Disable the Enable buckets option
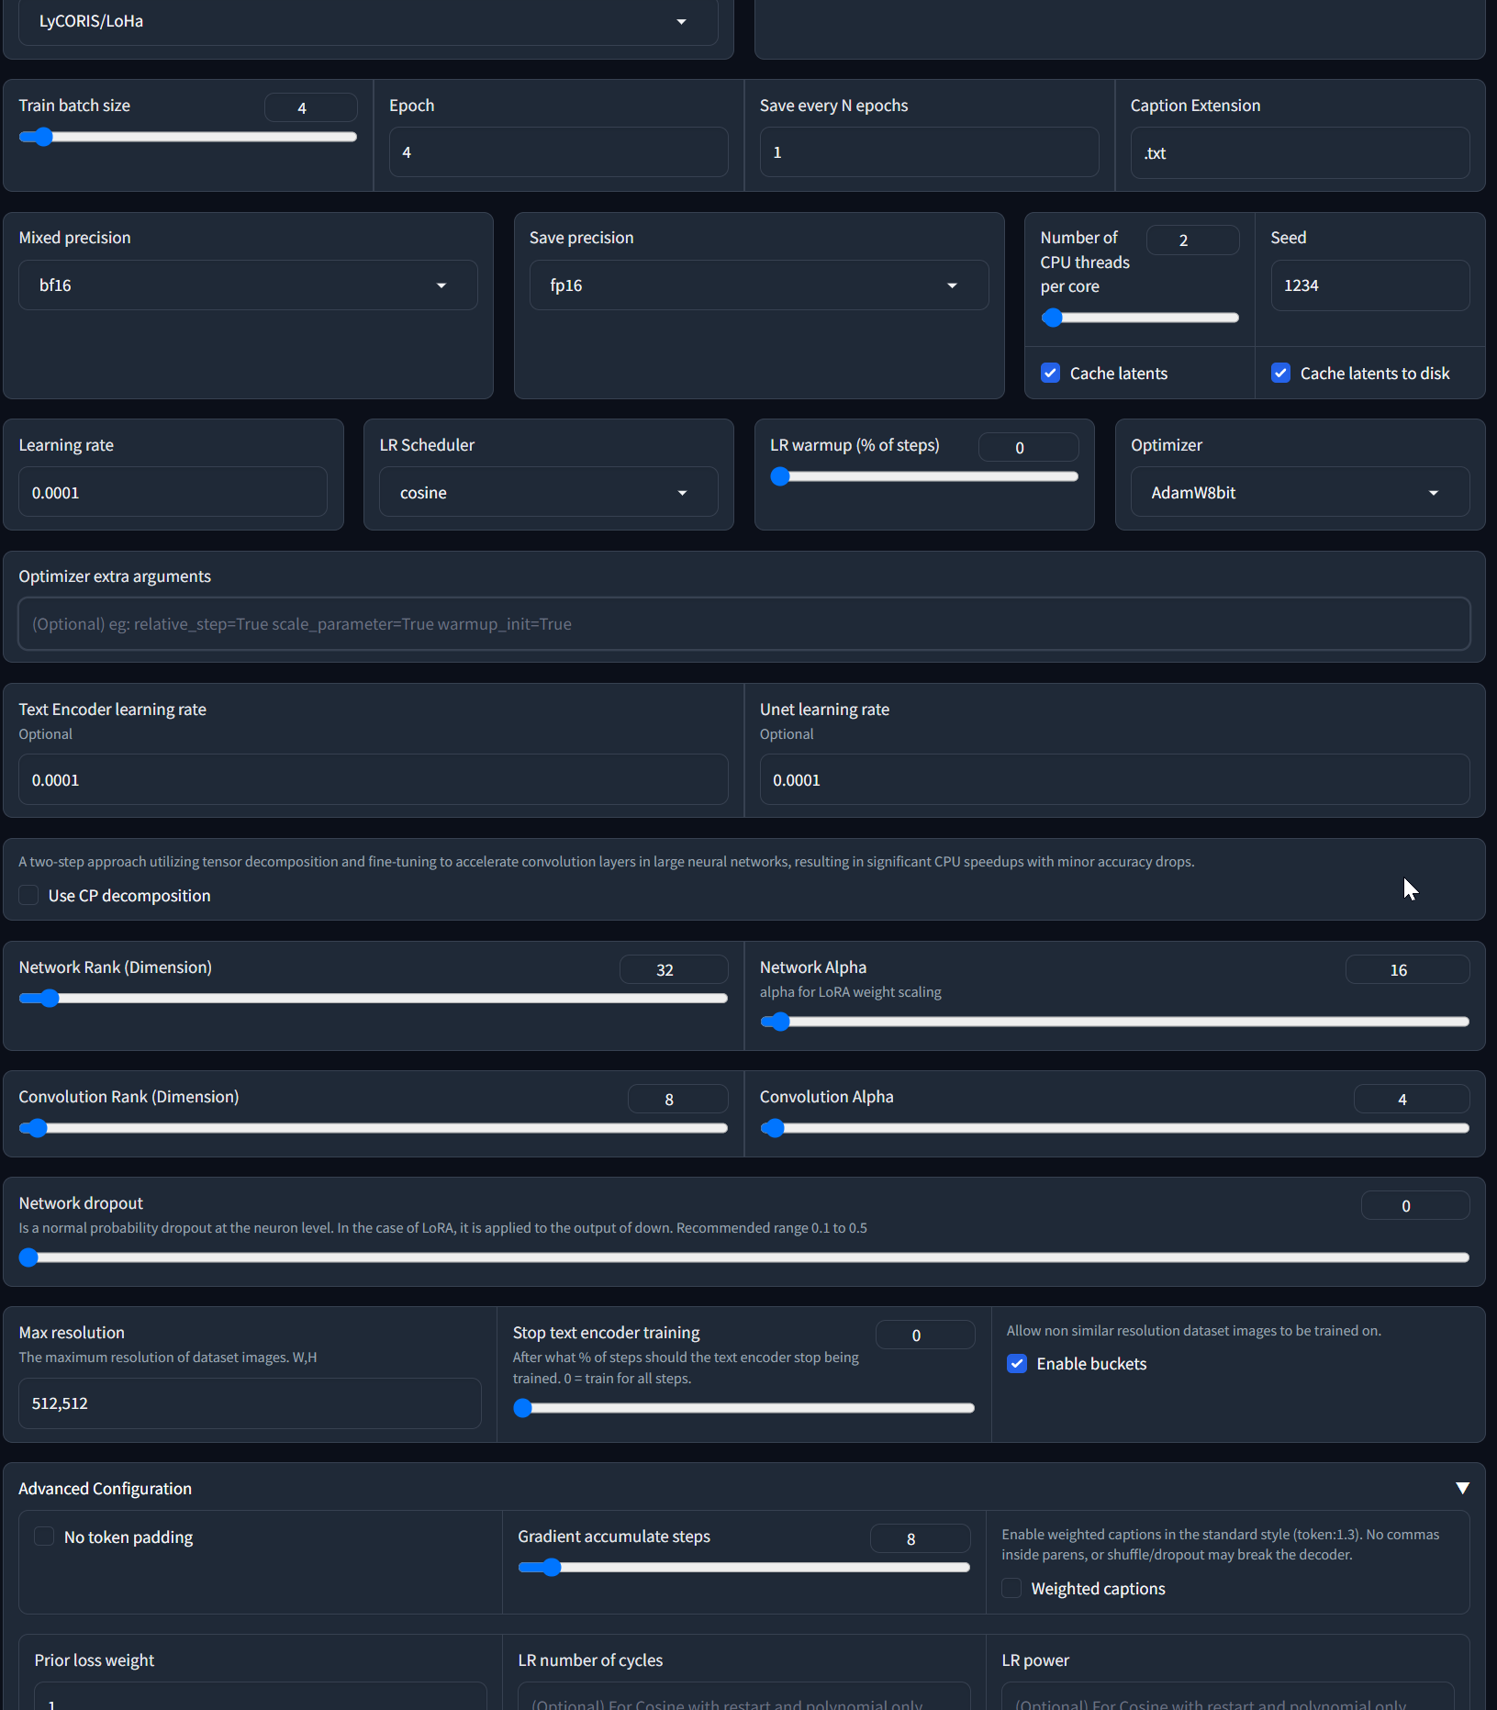The width and height of the screenshot is (1497, 1710). click(x=1017, y=1363)
